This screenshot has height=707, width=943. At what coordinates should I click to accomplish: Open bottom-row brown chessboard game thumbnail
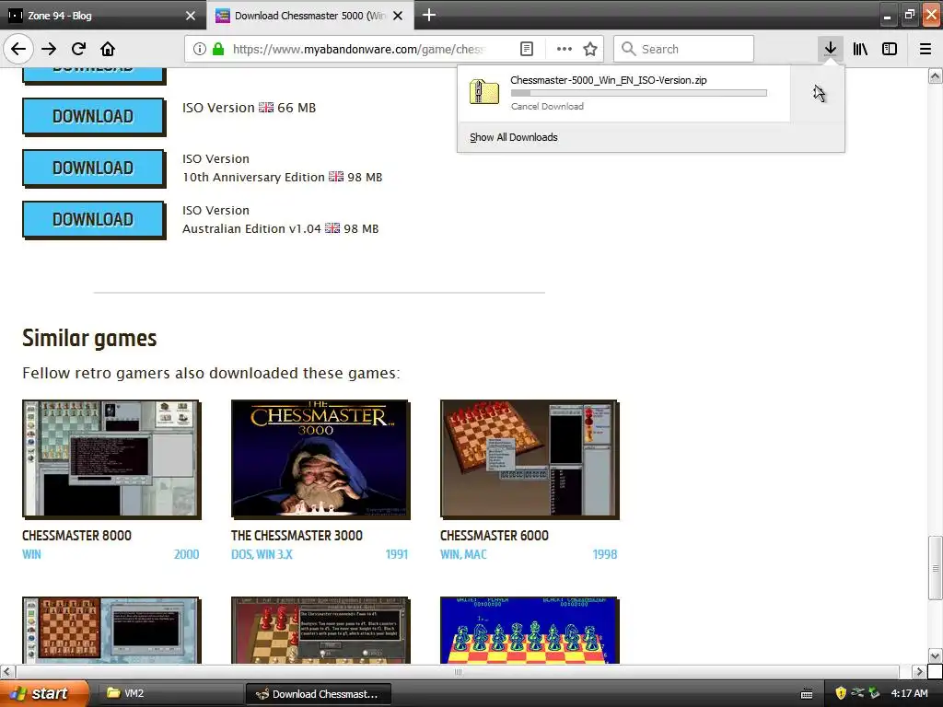click(x=111, y=630)
